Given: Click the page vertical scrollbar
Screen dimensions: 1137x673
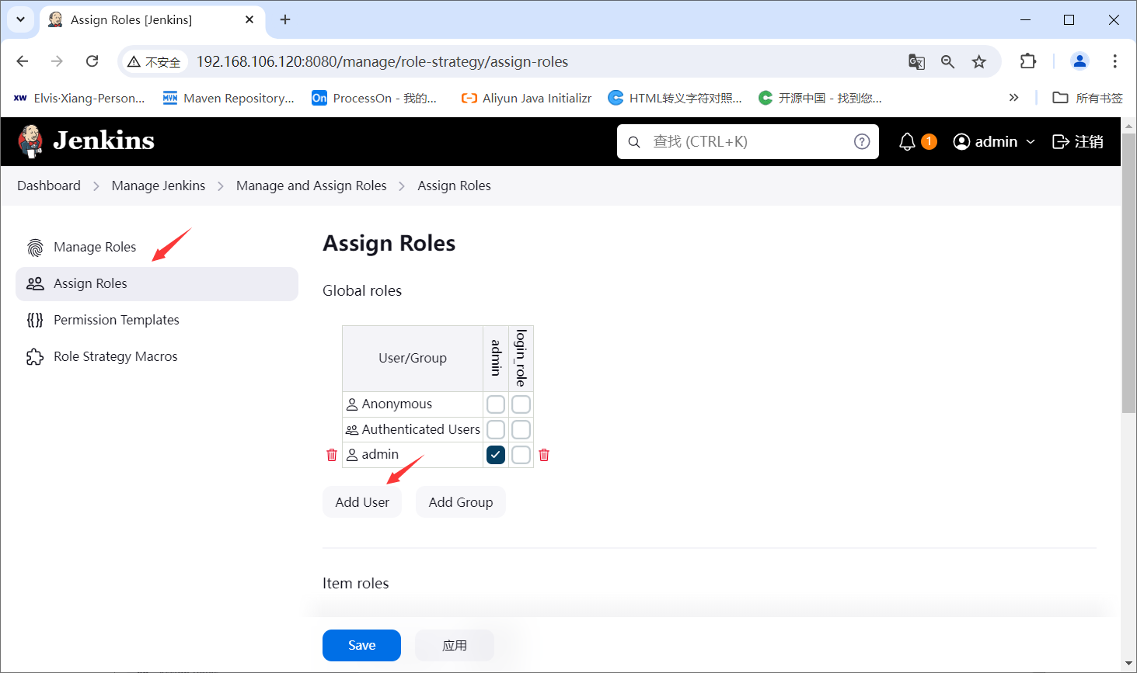Looking at the screenshot, I should click(x=1128, y=272).
